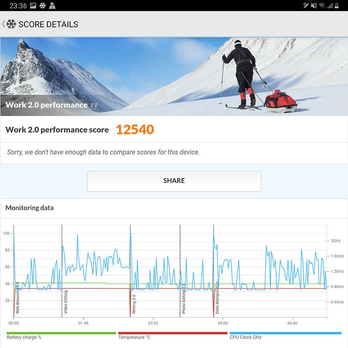Tap the Temperature °C legend label
348x348 pixels.
134,338
